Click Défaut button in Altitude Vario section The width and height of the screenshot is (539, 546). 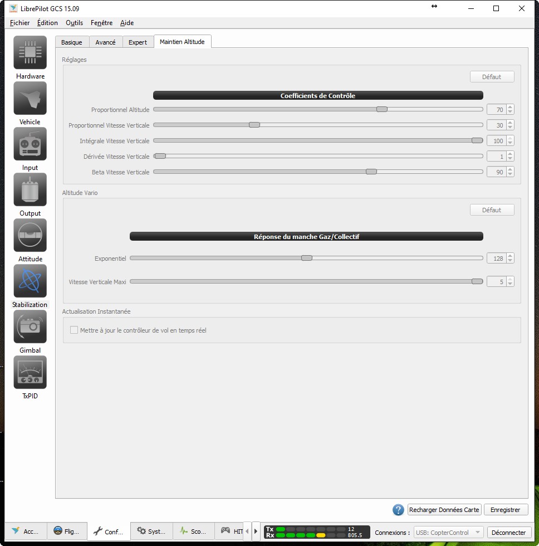(492, 209)
